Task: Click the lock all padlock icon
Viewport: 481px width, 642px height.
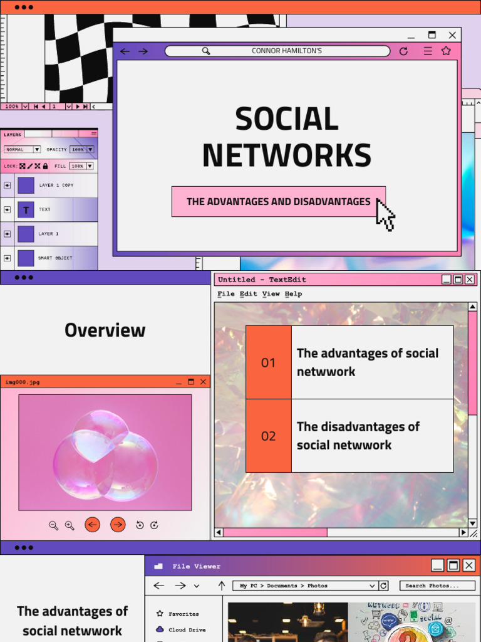Action: point(45,166)
